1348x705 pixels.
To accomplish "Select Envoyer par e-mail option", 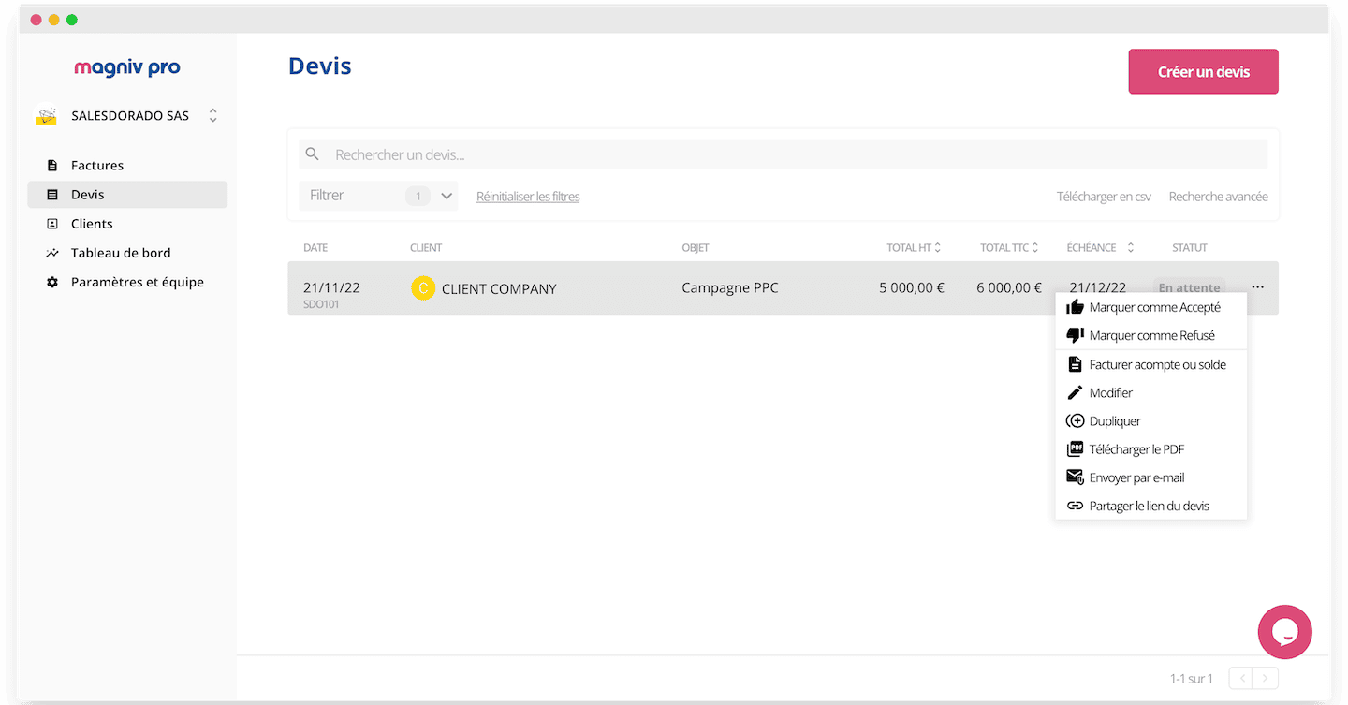I will pos(1151,477).
